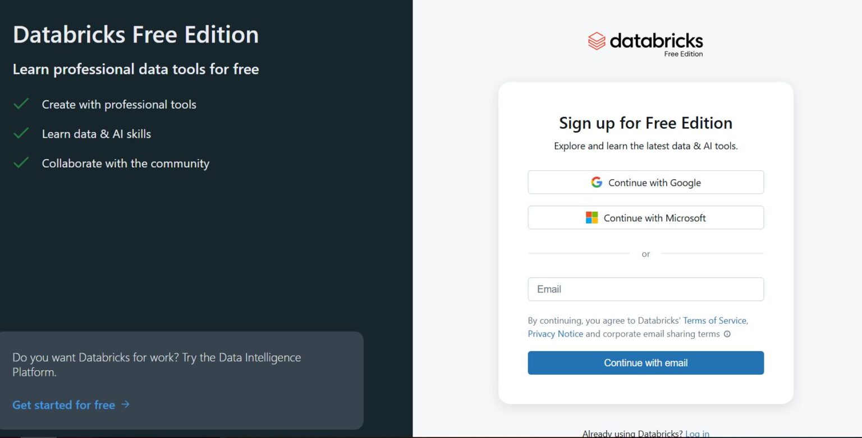Click the Google logo icon
The image size is (862, 438).
tap(597, 182)
